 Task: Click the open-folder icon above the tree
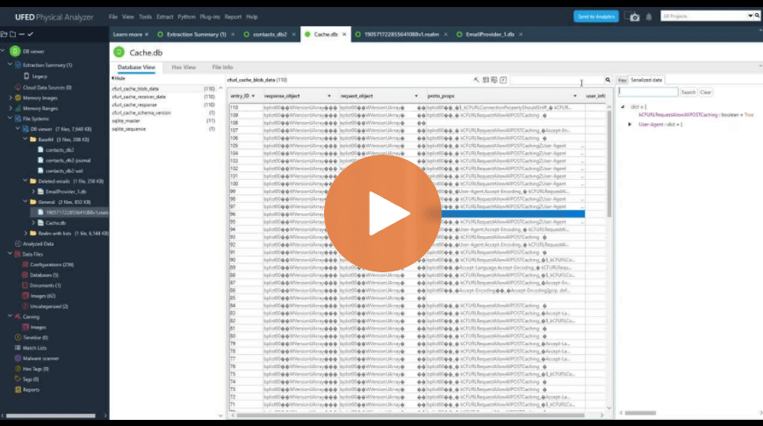tap(4, 34)
